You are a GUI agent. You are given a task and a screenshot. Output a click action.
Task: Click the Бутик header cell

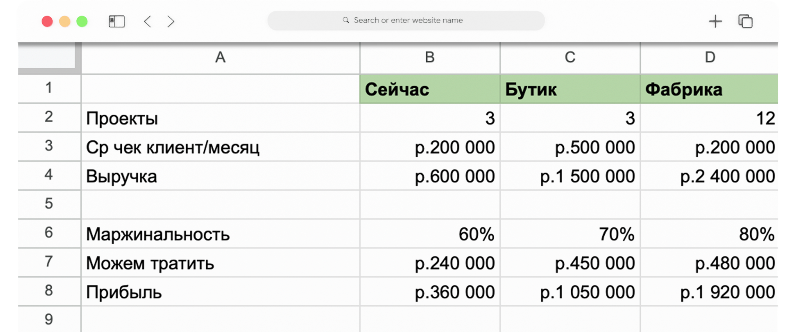click(x=570, y=89)
